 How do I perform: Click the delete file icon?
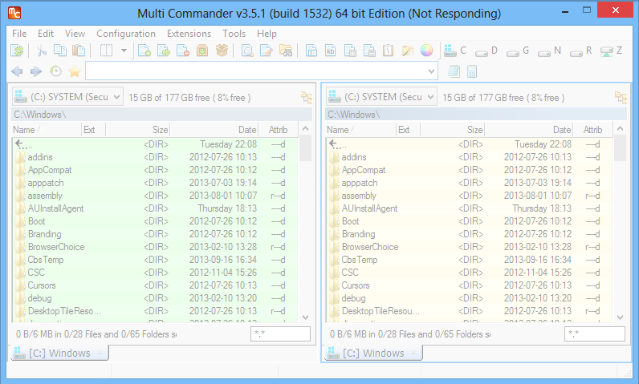click(x=182, y=51)
